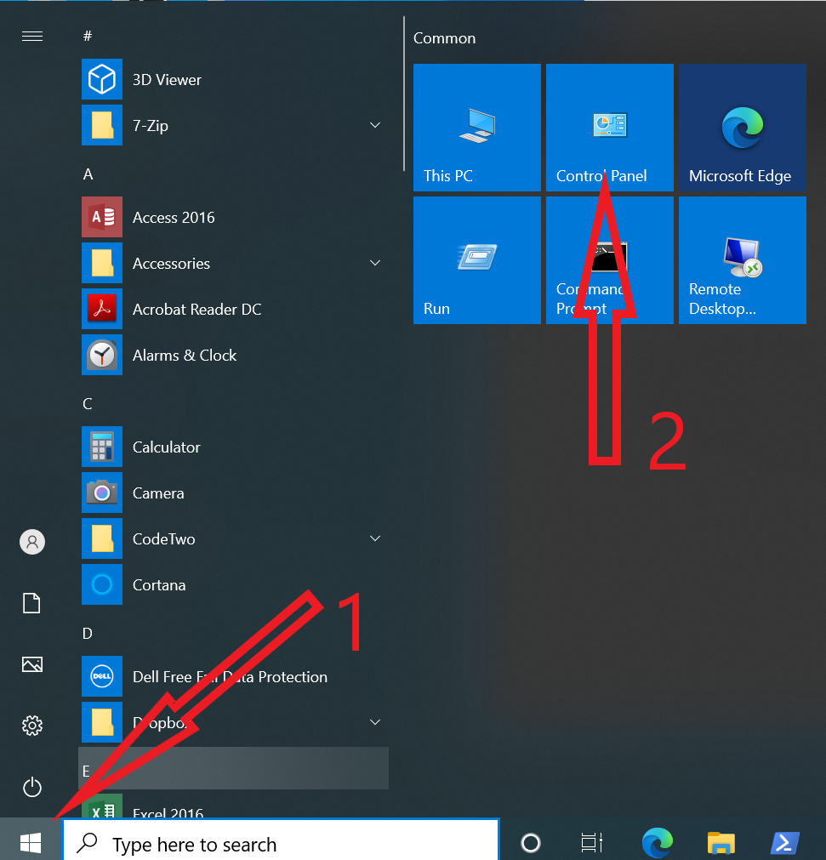This screenshot has width=826, height=860.
Task: Click the 7-Zip folder icon
Action: coord(102,126)
